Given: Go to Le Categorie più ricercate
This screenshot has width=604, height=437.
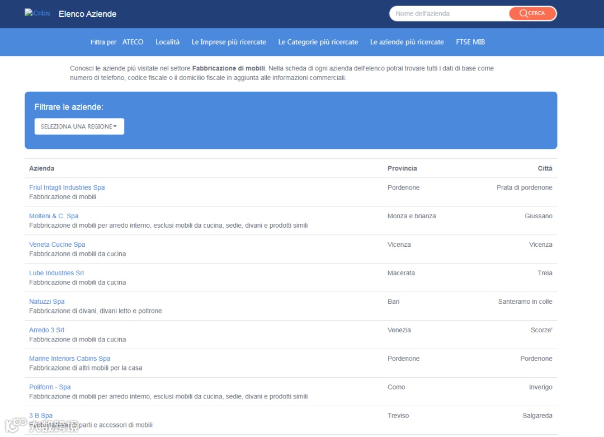Looking at the screenshot, I should 318,42.
